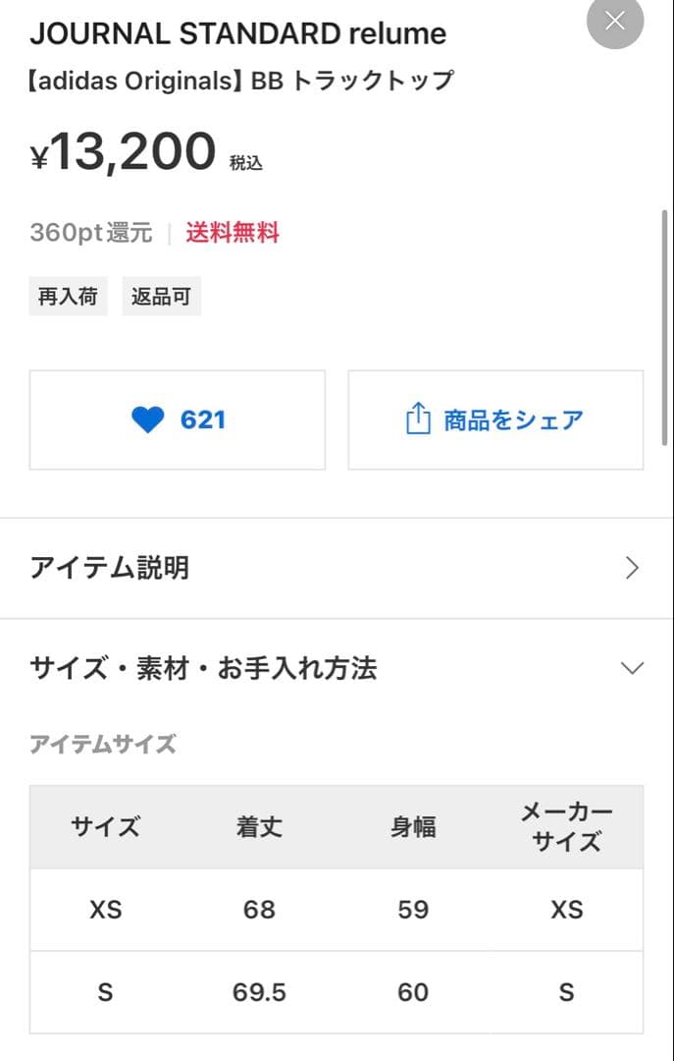The height and width of the screenshot is (1061, 674).
Task: Tap the 360pt還元 points label
Action: point(89,233)
